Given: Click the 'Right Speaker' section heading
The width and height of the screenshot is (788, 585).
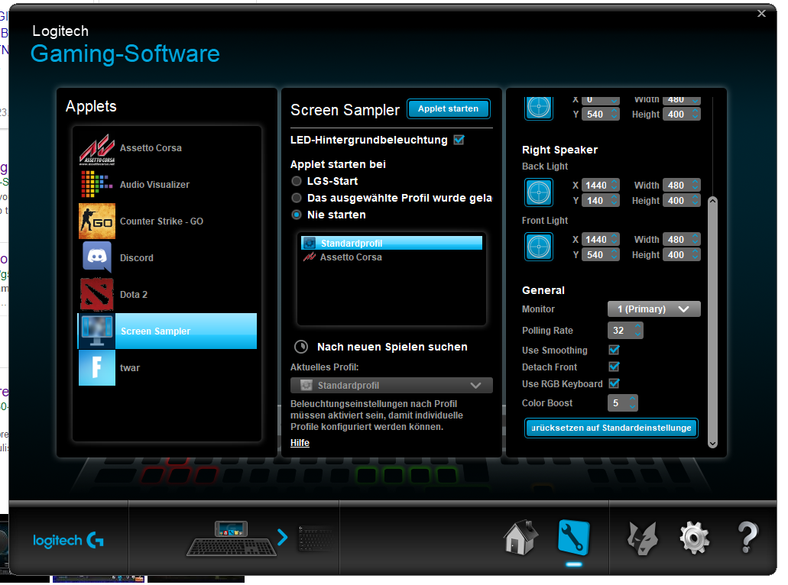Looking at the screenshot, I should pos(559,150).
